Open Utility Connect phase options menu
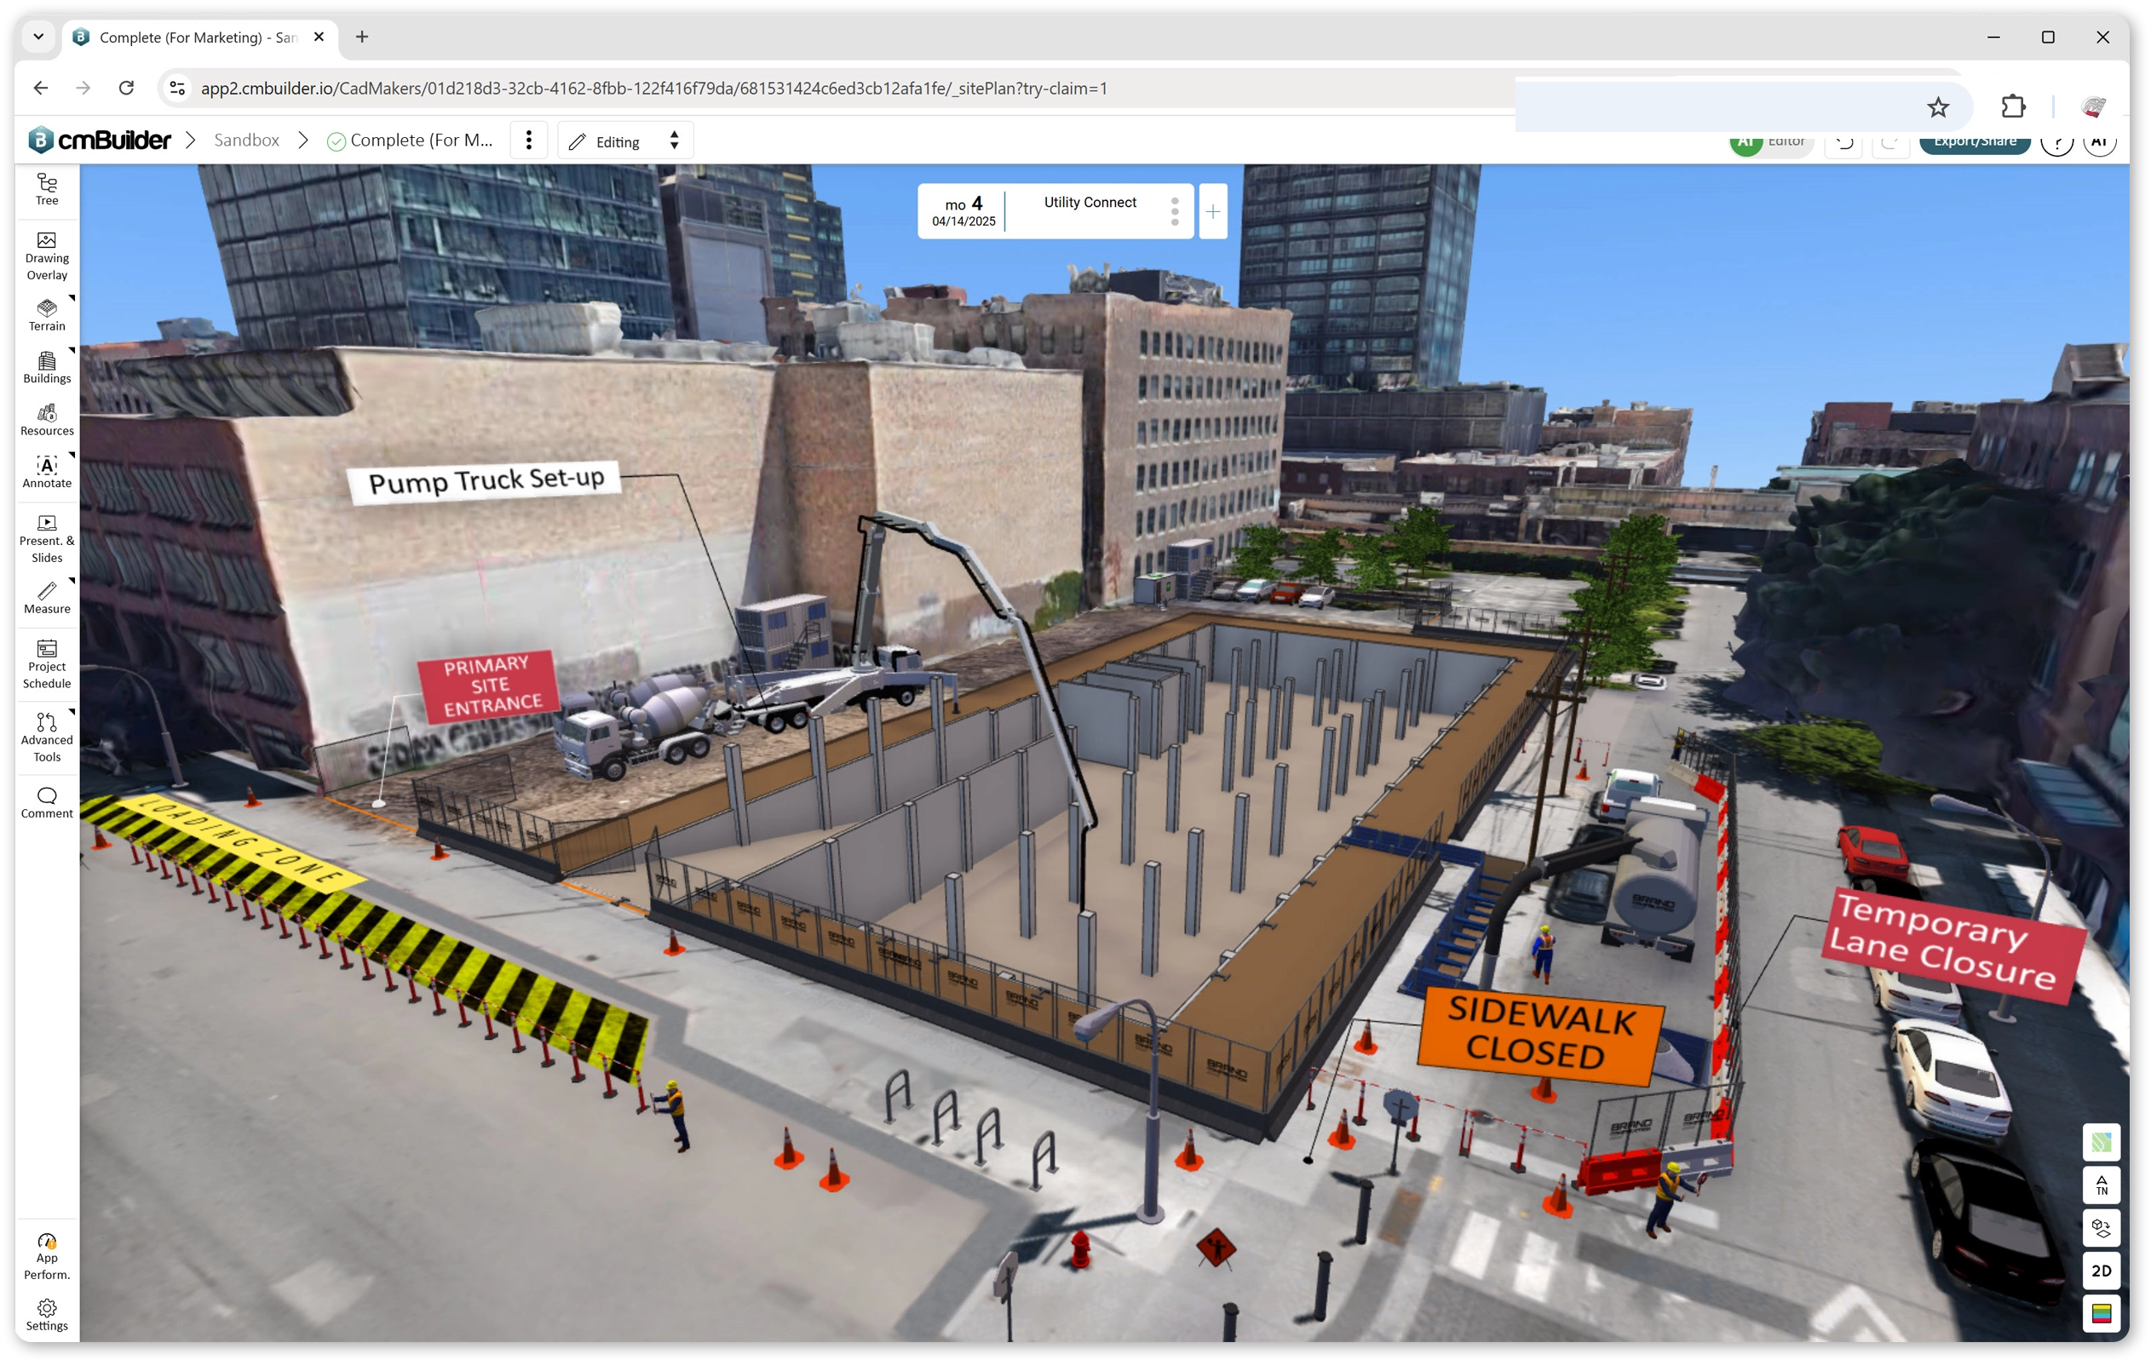 [1175, 212]
